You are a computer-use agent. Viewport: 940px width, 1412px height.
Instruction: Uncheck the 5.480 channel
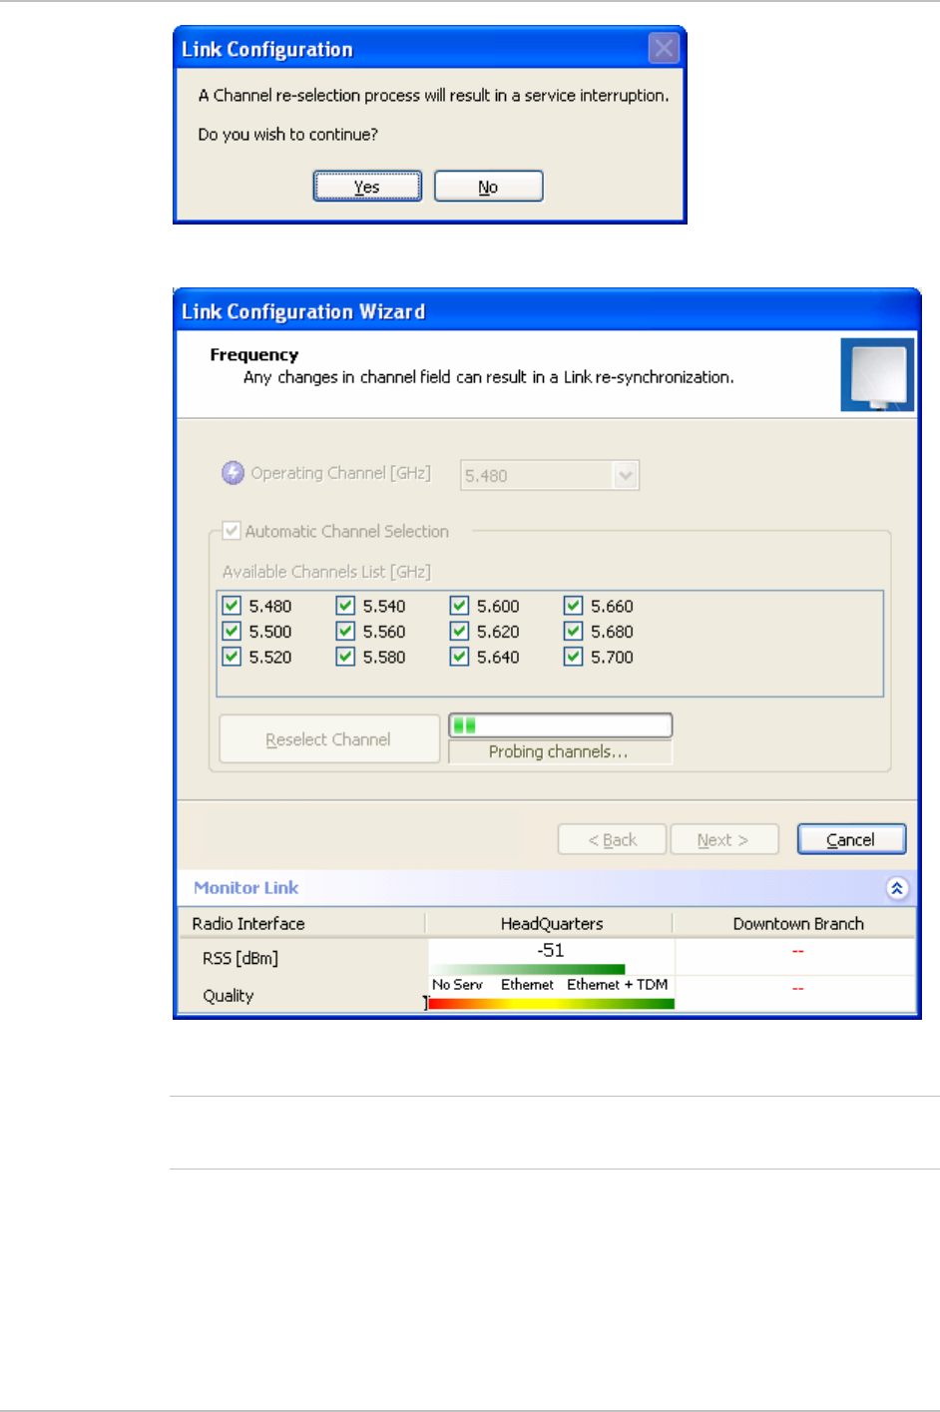(x=232, y=606)
